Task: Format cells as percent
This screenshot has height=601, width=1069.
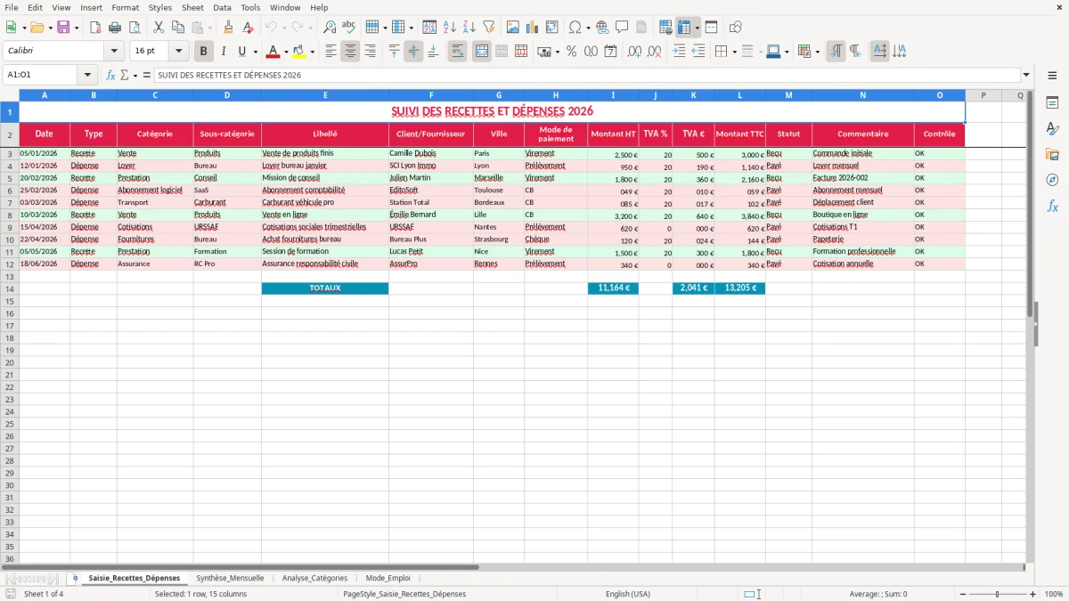Action: (x=571, y=52)
